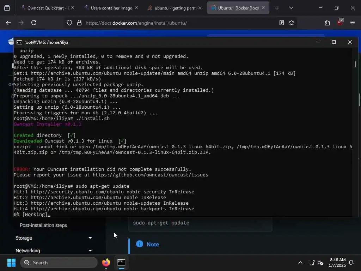This screenshot has height=271, width=361.
Task: Click the Owncast Installer v0.1.3 text
Action: 48,124
